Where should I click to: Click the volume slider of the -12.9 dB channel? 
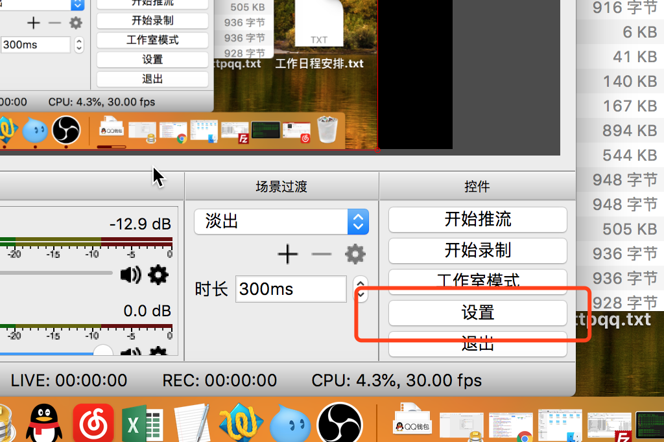pyautogui.click(x=56, y=273)
